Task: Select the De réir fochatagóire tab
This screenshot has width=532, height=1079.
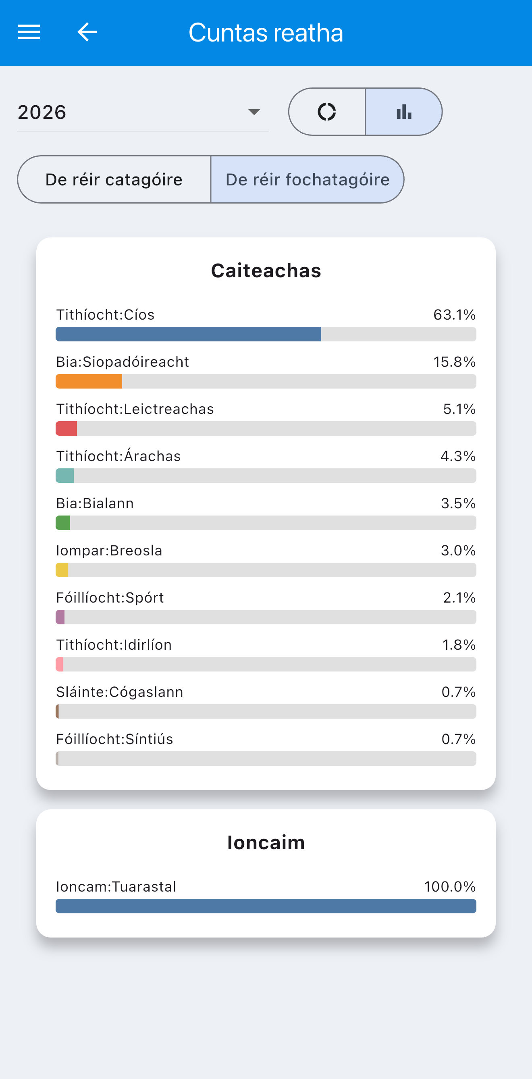Action: [308, 180]
